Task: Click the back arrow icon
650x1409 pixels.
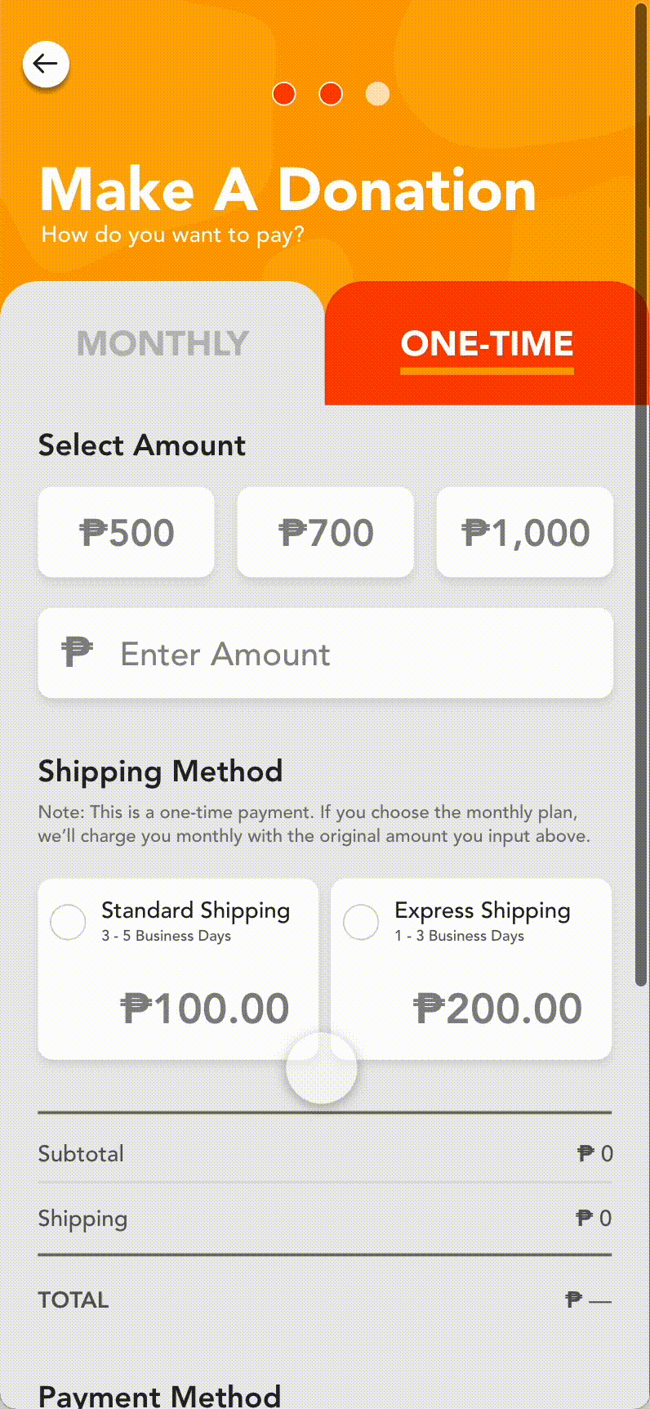Action: (46, 64)
